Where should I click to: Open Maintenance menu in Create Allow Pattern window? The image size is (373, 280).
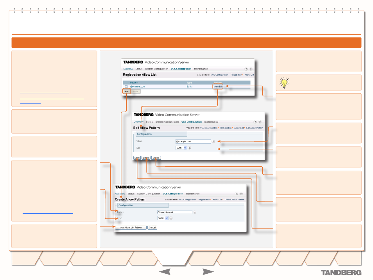(193, 194)
